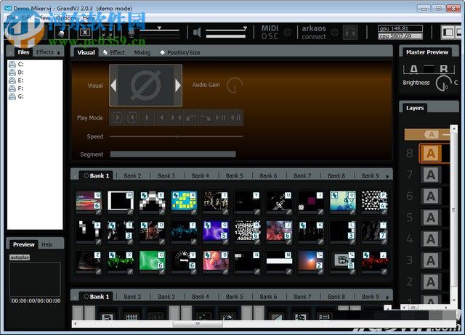
Task: Click the X button in the top toolbar
Action: click(x=85, y=32)
